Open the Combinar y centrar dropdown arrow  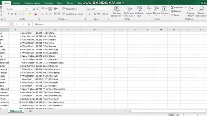tap(85, 14)
